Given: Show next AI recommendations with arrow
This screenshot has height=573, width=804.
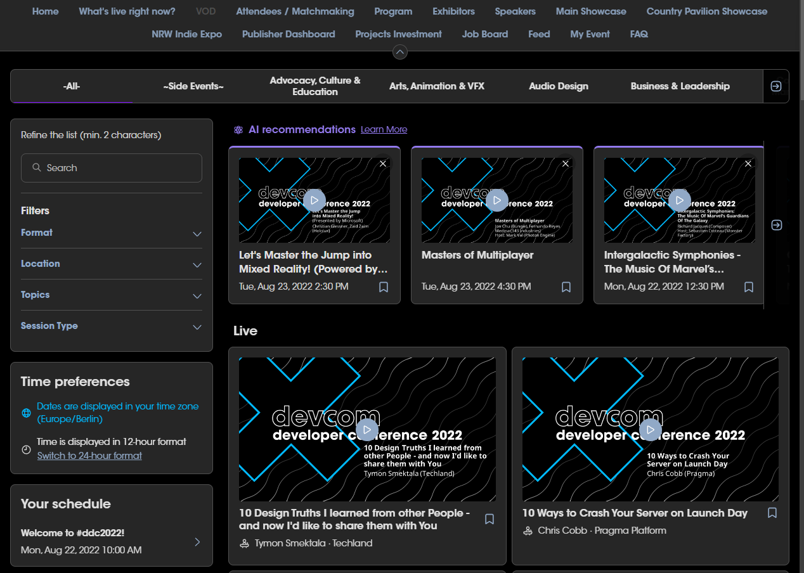Looking at the screenshot, I should click(x=777, y=225).
